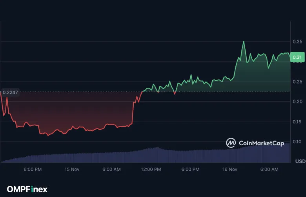
Task: Click the 0.20 price axis label
Action: pos(297,102)
